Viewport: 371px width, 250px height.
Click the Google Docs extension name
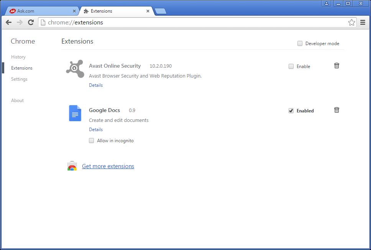point(104,110)
